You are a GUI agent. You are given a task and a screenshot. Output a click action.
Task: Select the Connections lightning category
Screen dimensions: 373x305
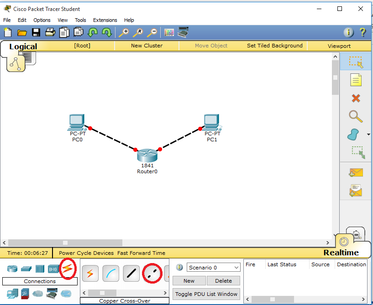68,269
